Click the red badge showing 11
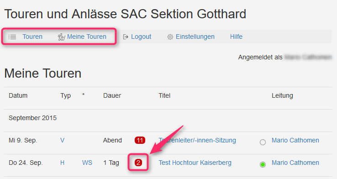The image size is (337, 179). tap(140, 140)
